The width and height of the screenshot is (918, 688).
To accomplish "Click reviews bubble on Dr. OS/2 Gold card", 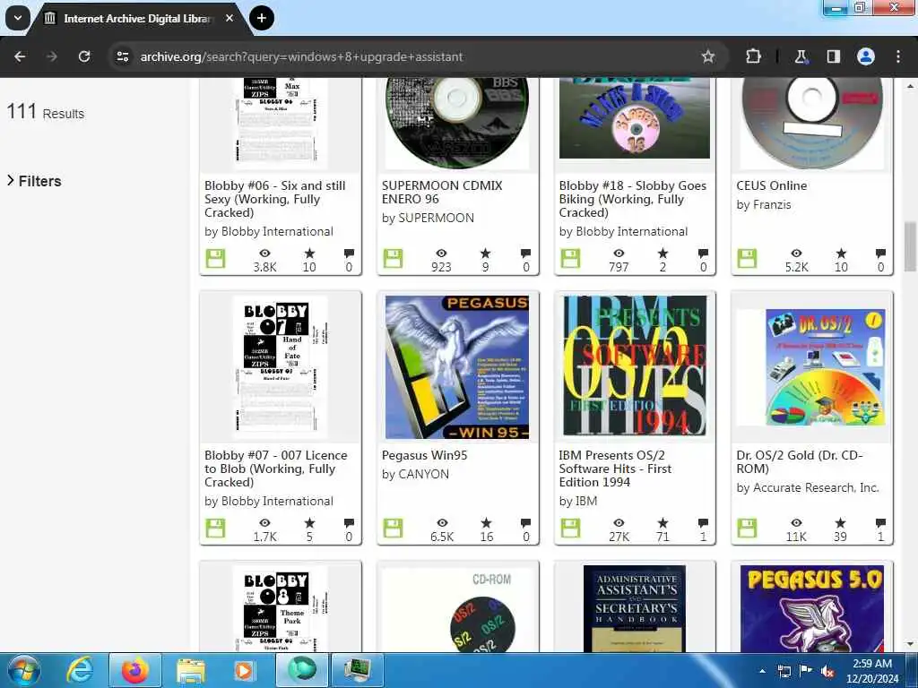I will tap(880, 522).
